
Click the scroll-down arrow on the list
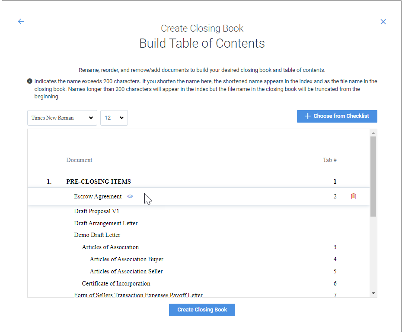(x=373, y=293)
